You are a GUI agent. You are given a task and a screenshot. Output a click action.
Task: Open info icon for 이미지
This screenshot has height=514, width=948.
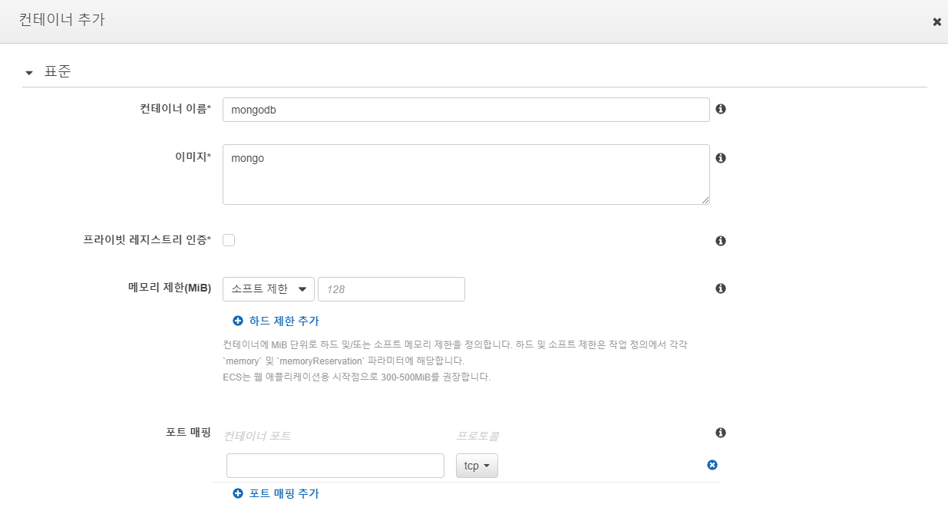click(x=721, y=158)
